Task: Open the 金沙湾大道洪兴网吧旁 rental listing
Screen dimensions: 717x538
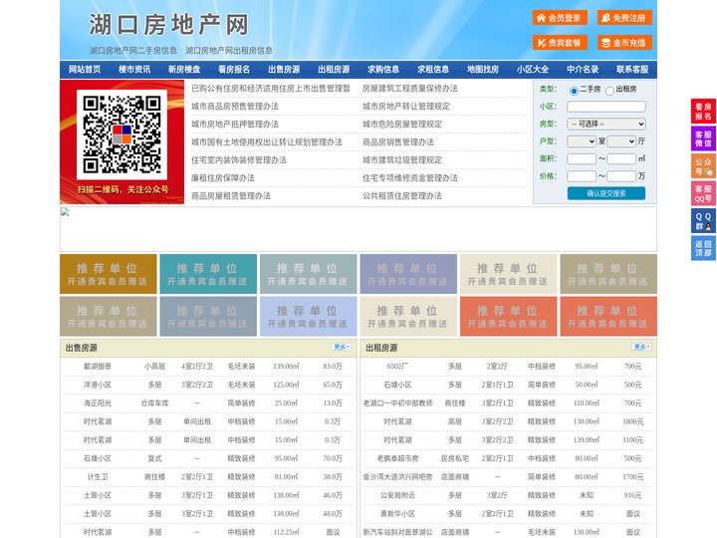Action: (397, 477)
